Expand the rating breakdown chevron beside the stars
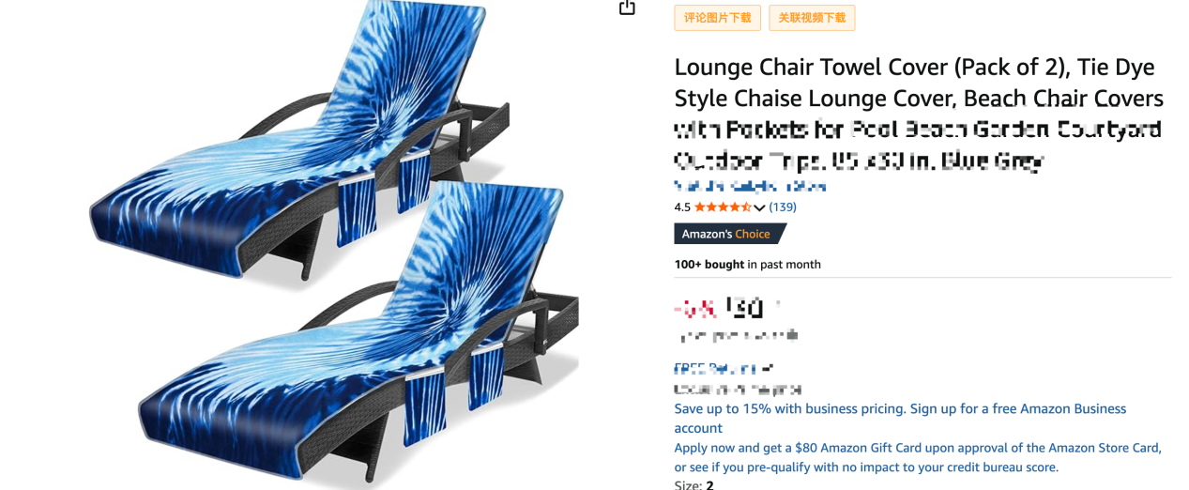 click(x=759, y=207)
